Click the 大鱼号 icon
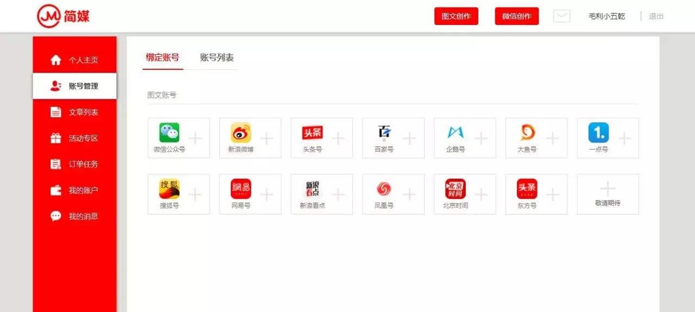Image resolution: width=695 pixels, height=312 pixels. point(527,133)
